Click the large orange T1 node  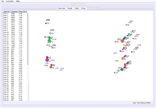pos(122,41)
